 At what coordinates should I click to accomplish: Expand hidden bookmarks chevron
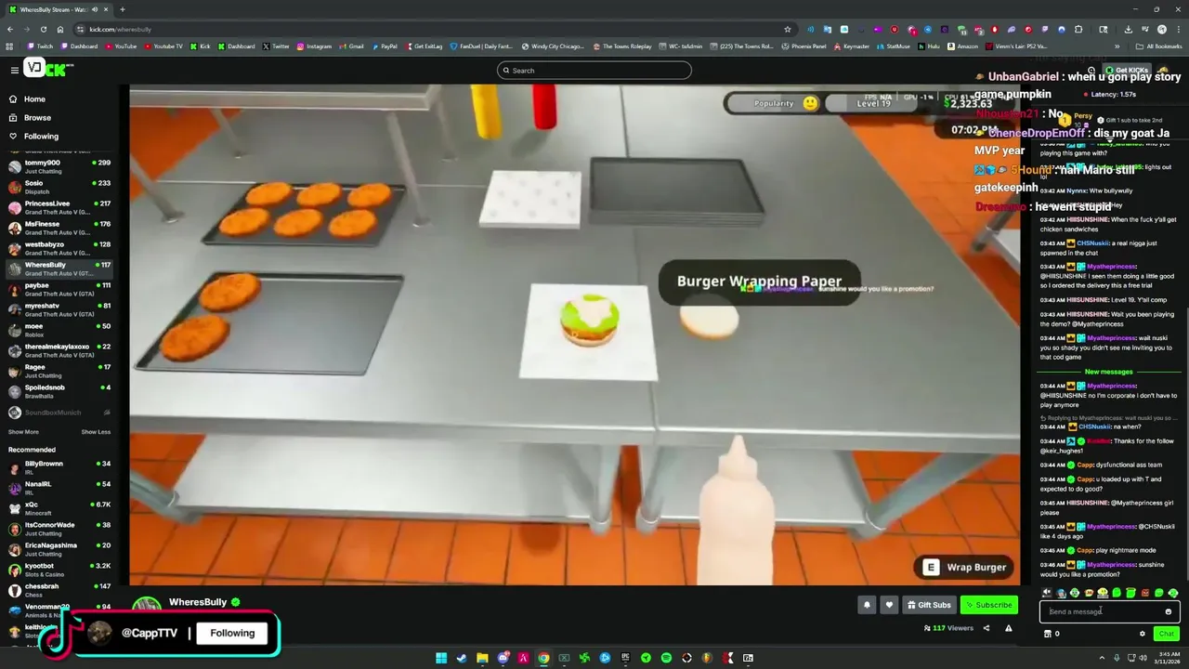[x=1117, y=46]
